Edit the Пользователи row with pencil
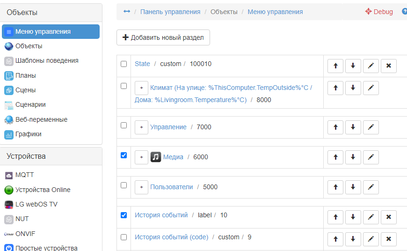407x251 pixels. [371, 187]
